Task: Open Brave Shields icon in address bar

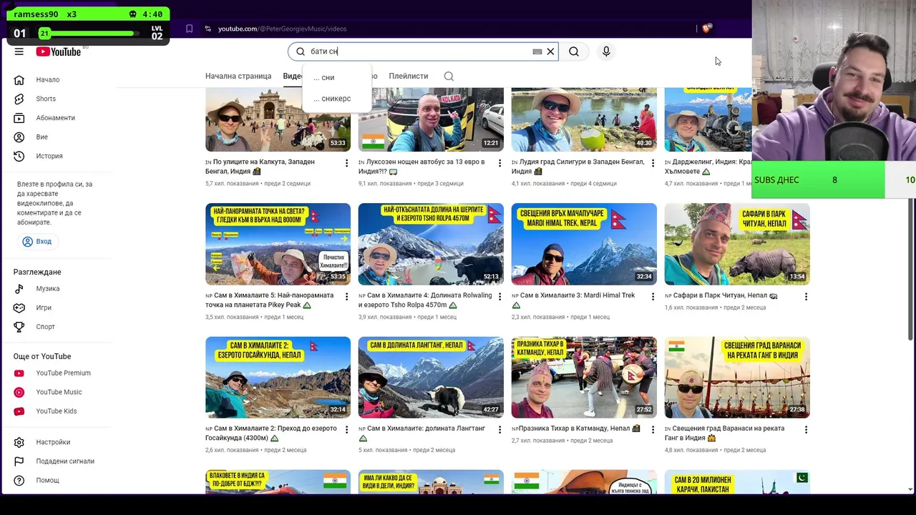Action: click(707, 29)
